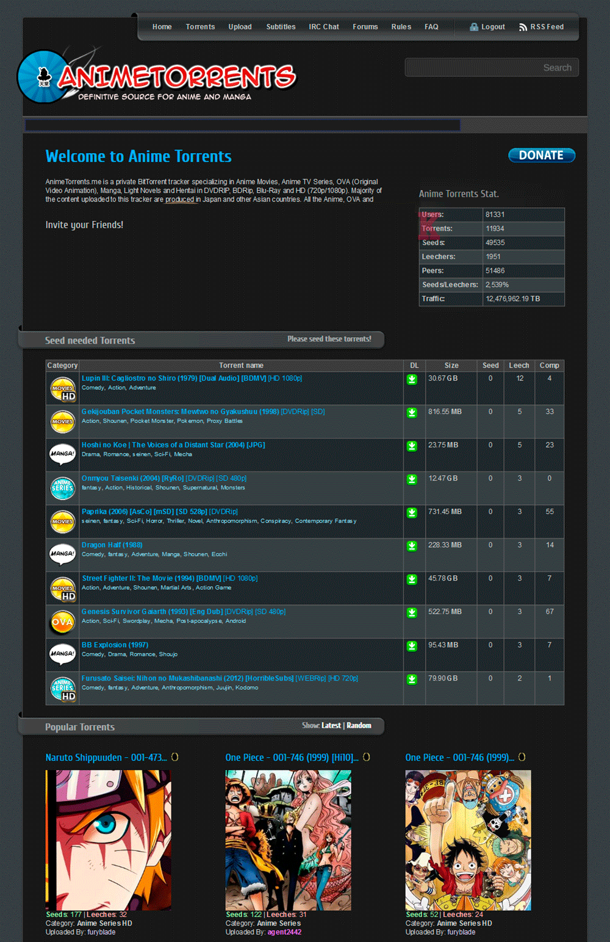This screenshot has width=610, height=942.
Task: Go to the Upload page
Action: click(240, 27)
